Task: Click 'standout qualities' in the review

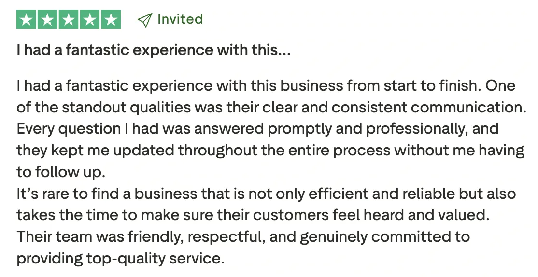Action: pos(126,108)
